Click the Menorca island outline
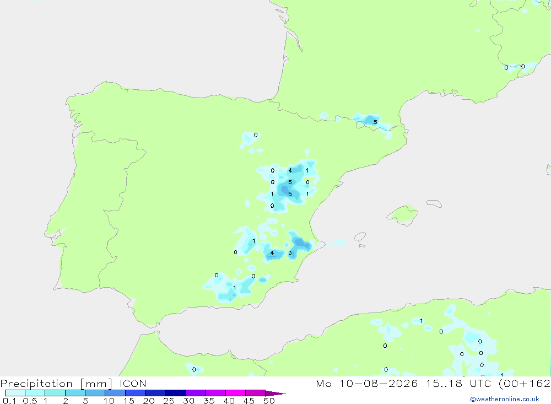Viewport: 551px width, 404px height. [x=434, y=203]
